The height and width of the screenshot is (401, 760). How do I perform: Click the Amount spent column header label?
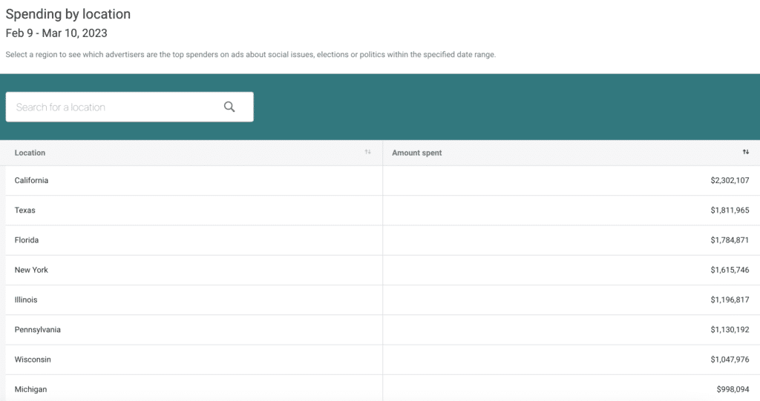[x=416, y=153]
